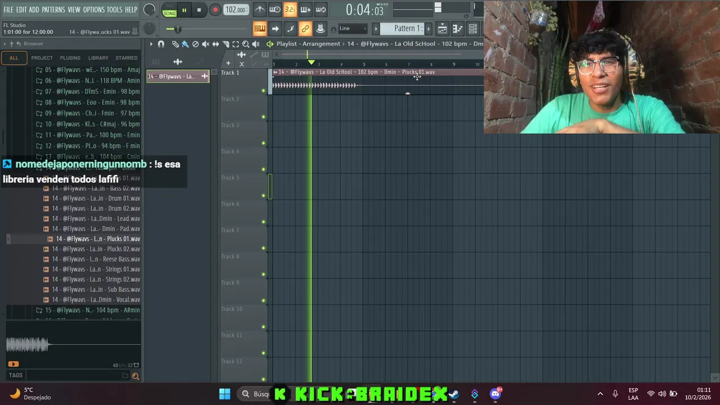Select file Dmin - Lead.wav
The height and width of the screenshot is (405, 720).
pyautogui.click(x=92, y=218)
